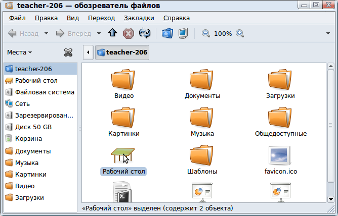338x216 pixels.
Task: Open the Файл menu
Action: tap(17, 18)
